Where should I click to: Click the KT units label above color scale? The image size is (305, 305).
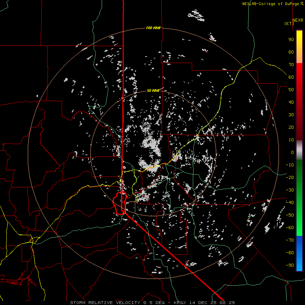tap(289, 23)
